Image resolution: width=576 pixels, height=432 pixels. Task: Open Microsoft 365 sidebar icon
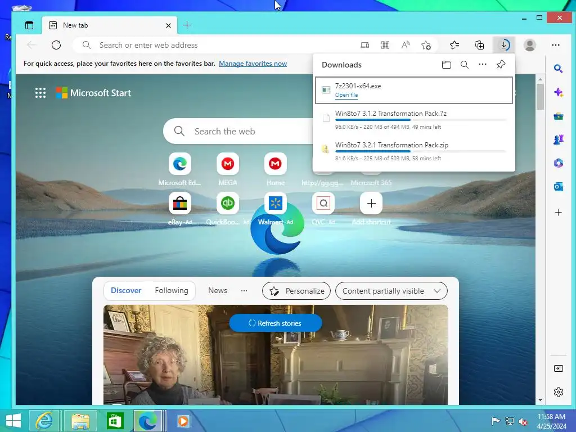(559, 163)
